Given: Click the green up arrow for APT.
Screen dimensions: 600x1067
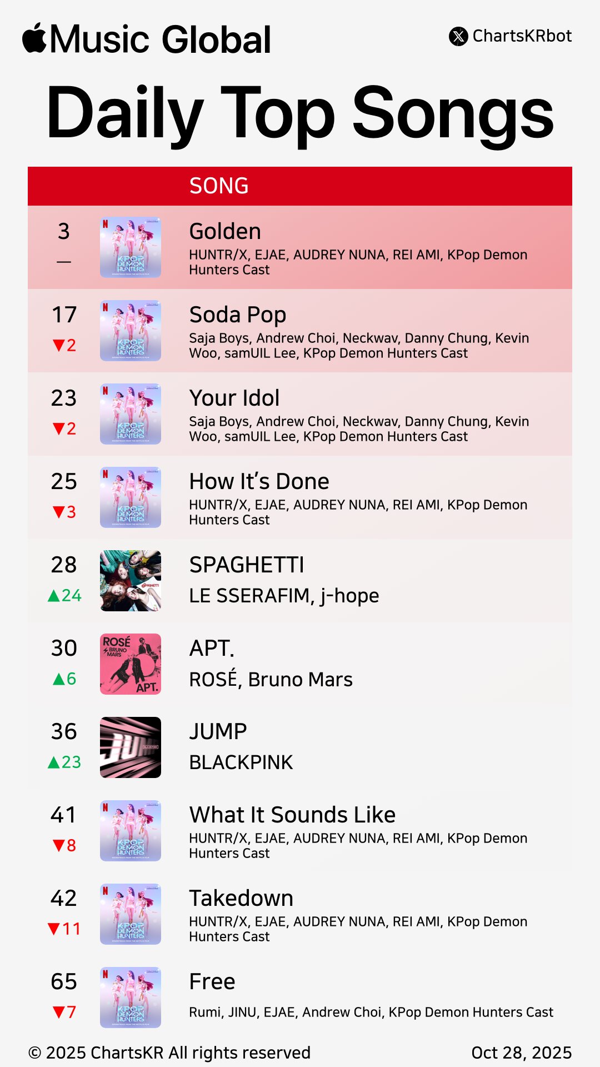Looking at the screenshot, I should [59, 679].
